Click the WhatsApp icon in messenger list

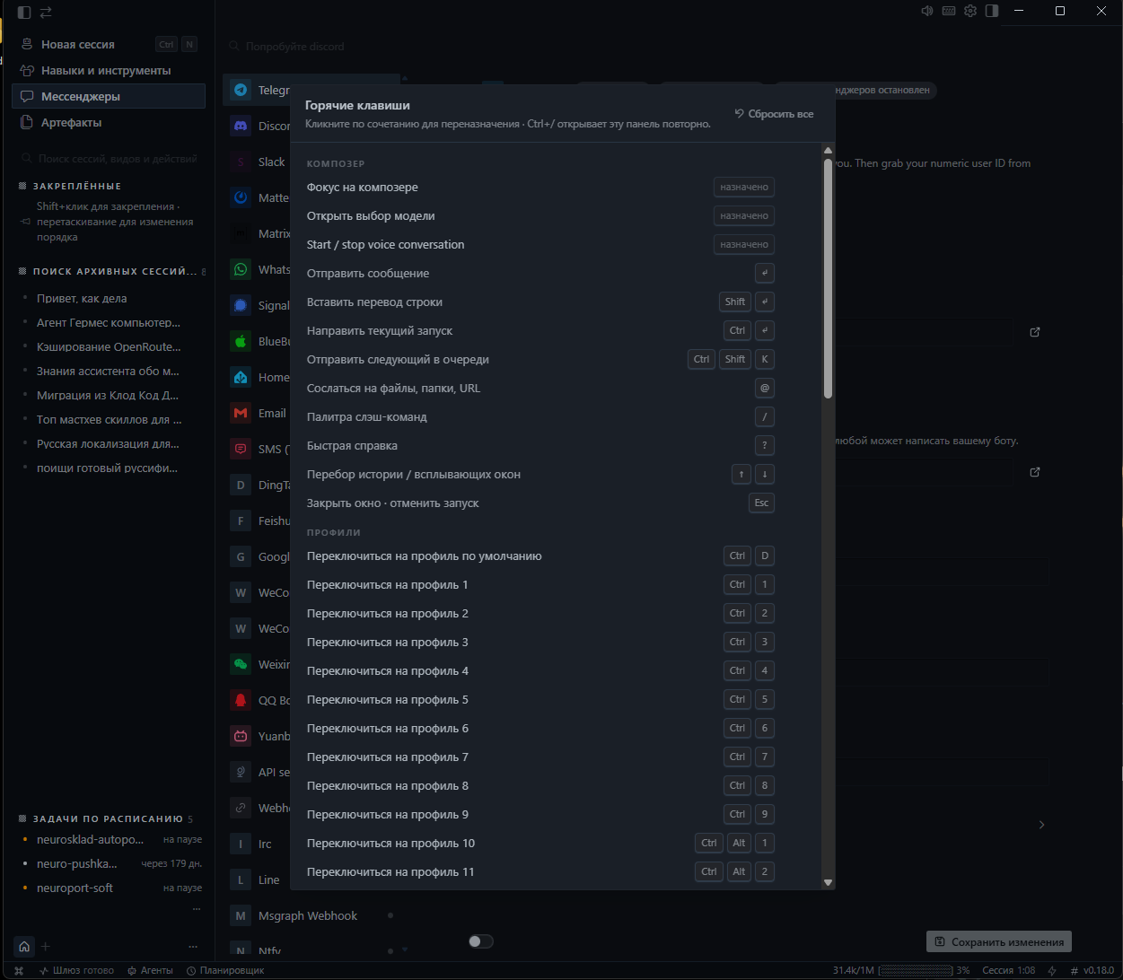click(x=240, y=269)
